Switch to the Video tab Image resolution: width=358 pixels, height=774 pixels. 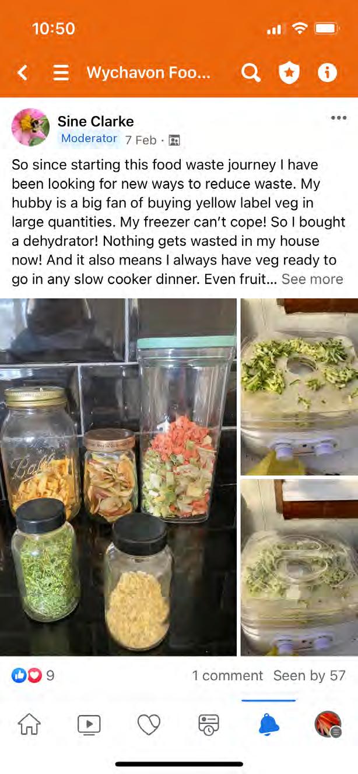[89, 724]
